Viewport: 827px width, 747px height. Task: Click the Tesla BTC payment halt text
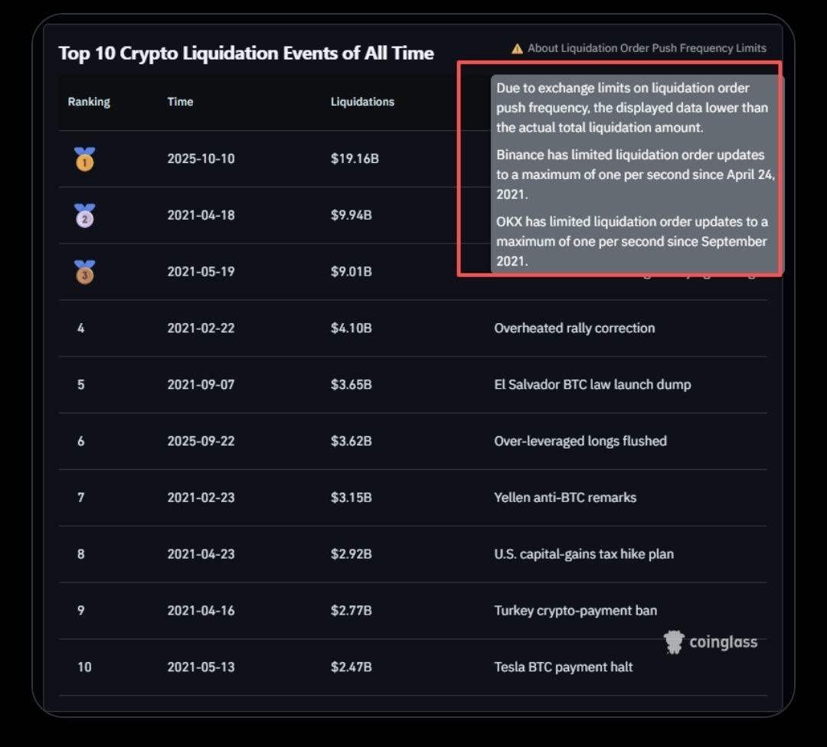563,667
